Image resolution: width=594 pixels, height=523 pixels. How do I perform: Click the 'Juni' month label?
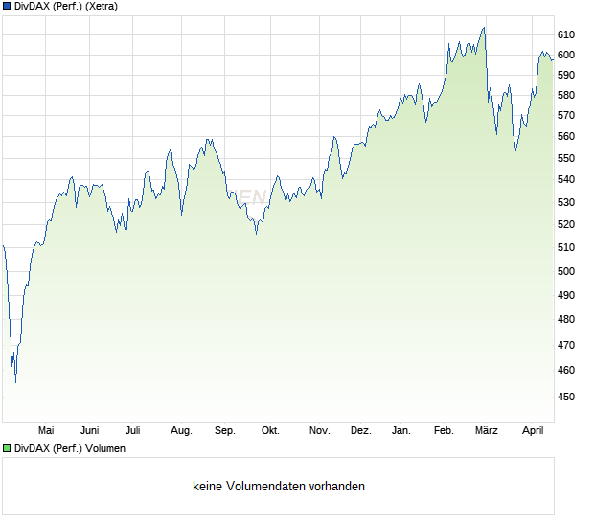[89, 430]
